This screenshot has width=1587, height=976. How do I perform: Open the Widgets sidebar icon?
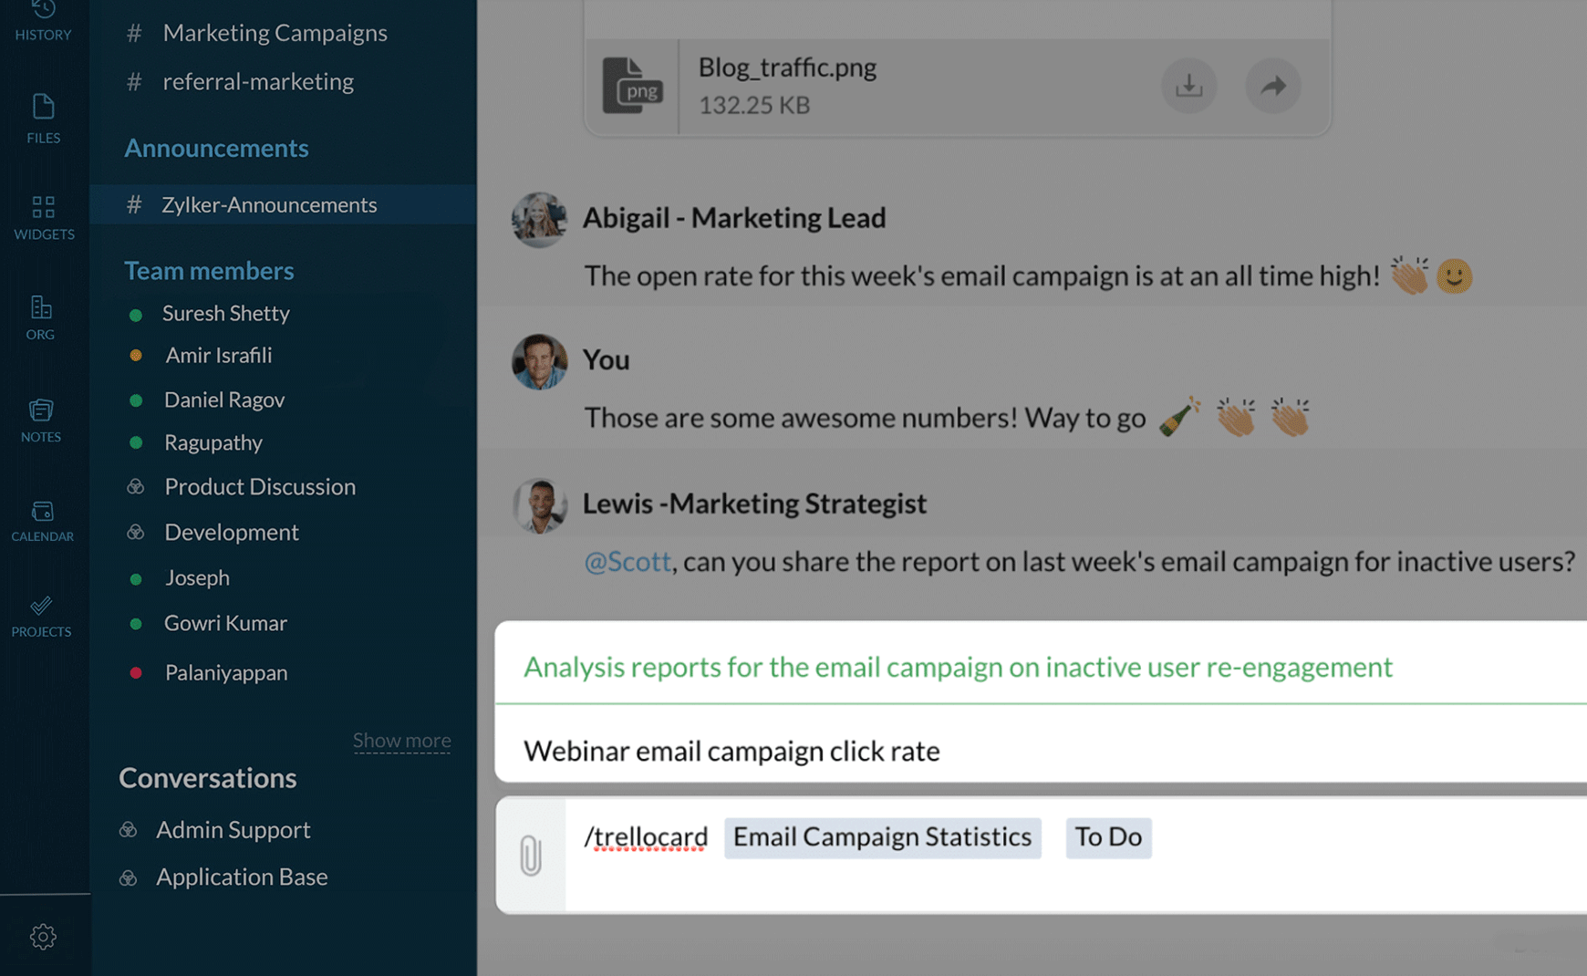pyautogui.click(x=44, y=218)
